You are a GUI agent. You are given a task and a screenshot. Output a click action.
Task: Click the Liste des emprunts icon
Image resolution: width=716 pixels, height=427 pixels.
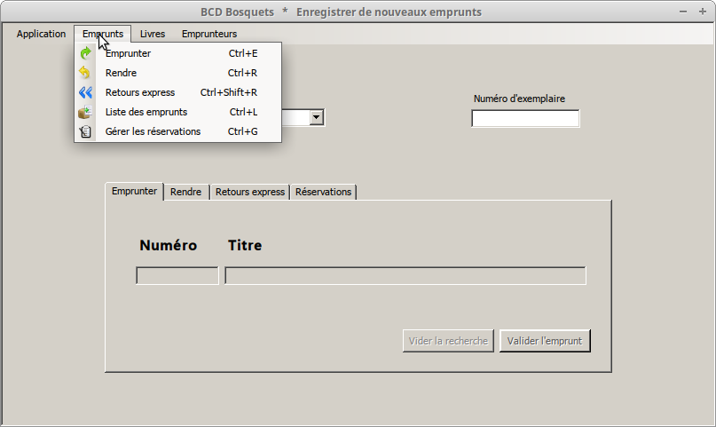[x=85, y=112]
